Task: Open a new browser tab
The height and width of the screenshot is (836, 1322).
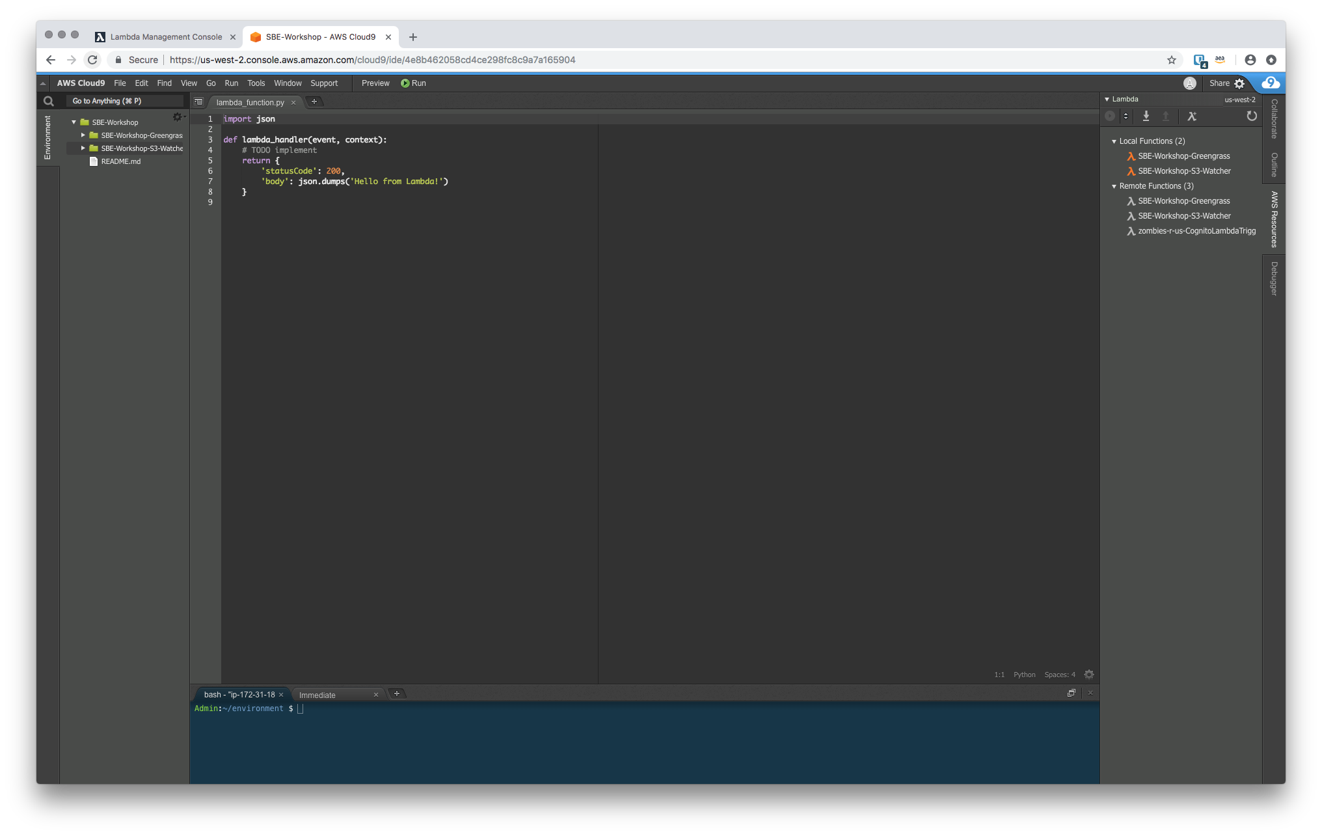Action: 412,37
